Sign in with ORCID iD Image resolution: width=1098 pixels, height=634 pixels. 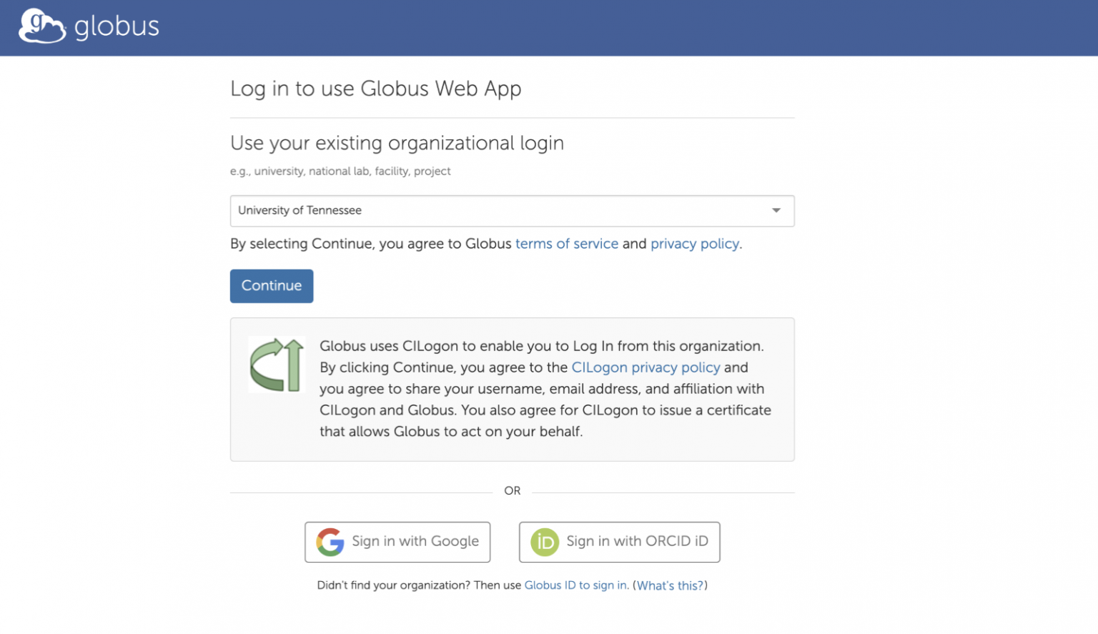619,542
